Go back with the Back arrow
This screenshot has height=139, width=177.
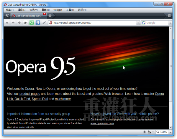pyautogui.click(x=13, y=23)
